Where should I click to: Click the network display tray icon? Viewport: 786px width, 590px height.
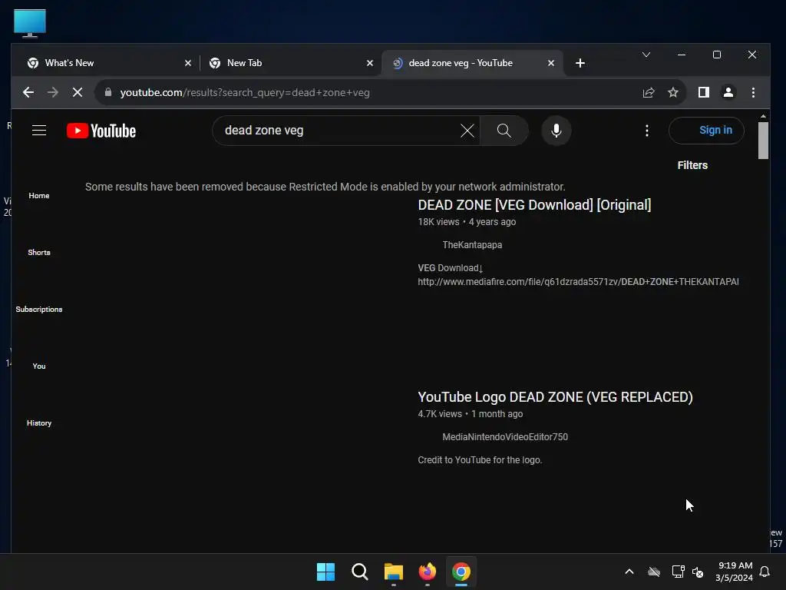click(678, 572)
